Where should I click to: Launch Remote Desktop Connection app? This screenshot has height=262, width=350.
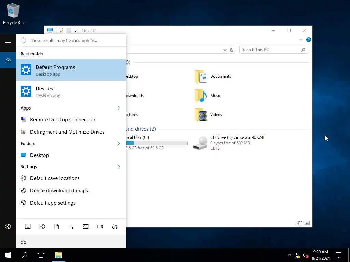click(x=71, y=120)
